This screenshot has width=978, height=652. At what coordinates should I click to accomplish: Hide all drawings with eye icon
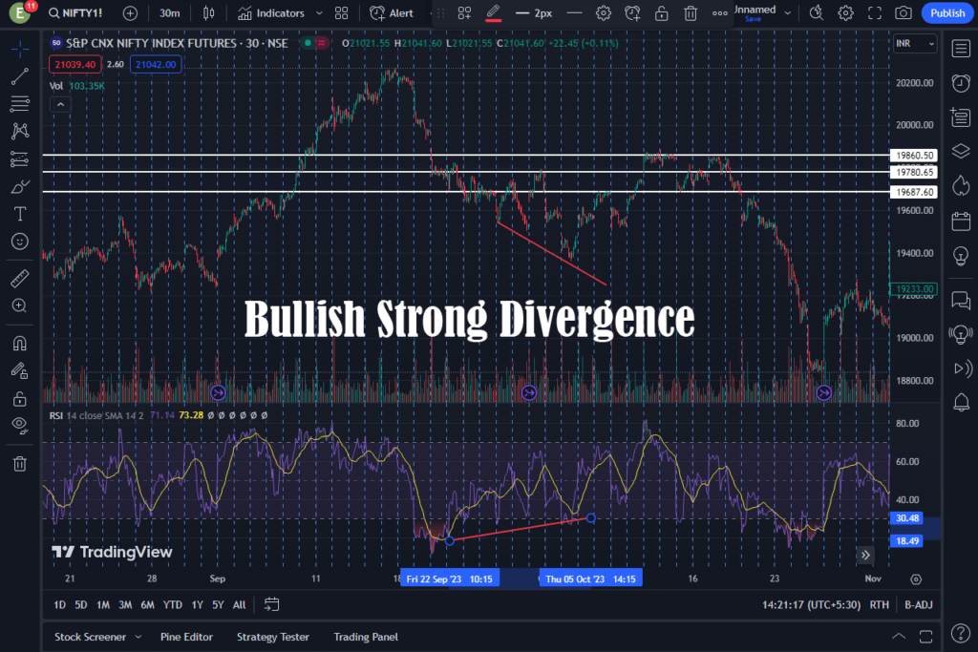click(x=20, y=426)
